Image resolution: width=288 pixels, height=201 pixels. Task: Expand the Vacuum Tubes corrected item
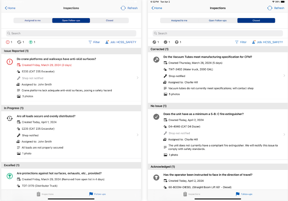(x=284, y=75)
